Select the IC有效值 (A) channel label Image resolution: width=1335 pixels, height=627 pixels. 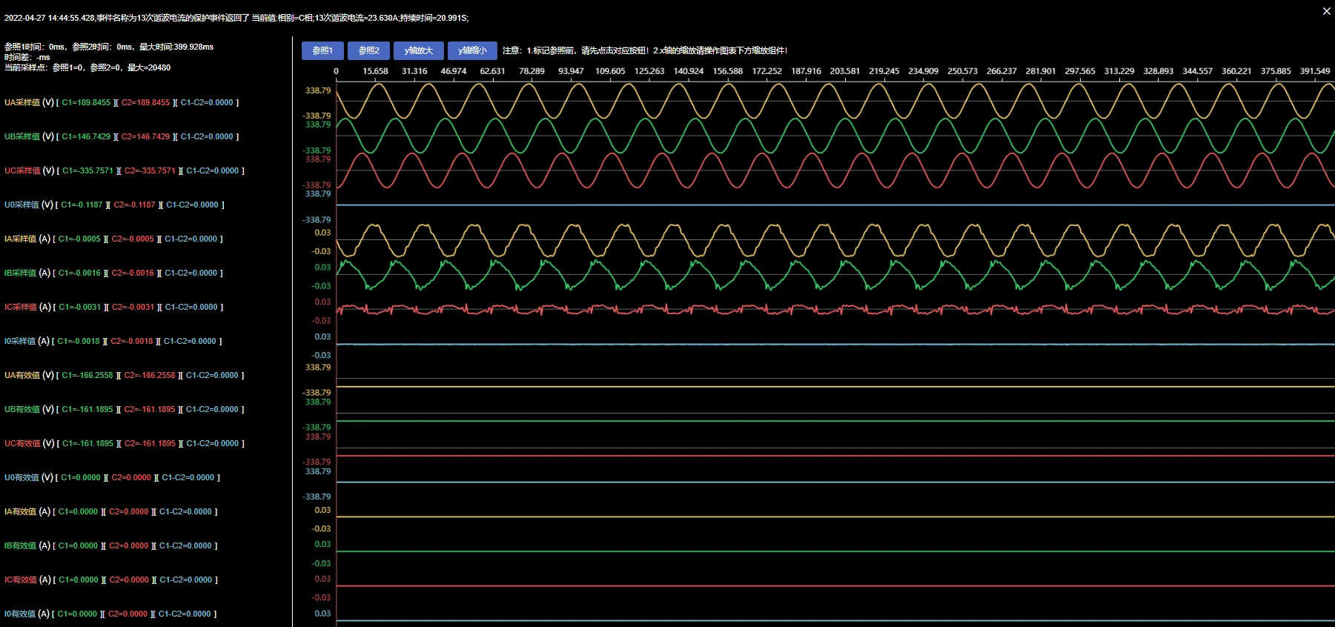[27, 580]
